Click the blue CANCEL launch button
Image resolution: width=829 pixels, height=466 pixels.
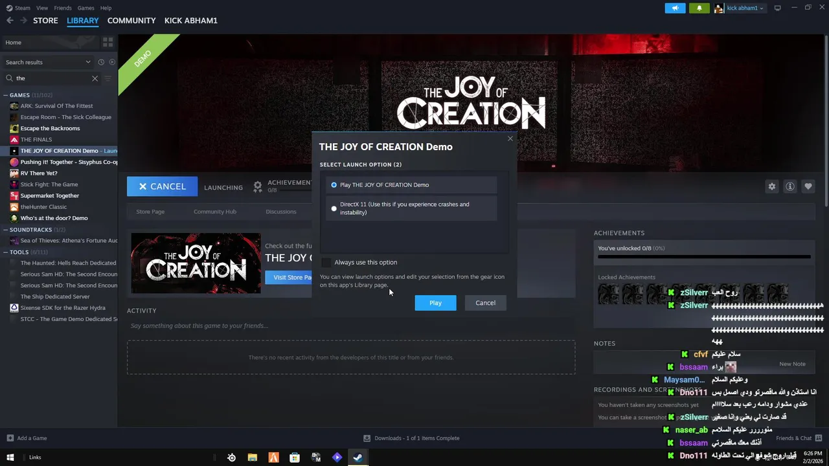[x=162, y=186]
